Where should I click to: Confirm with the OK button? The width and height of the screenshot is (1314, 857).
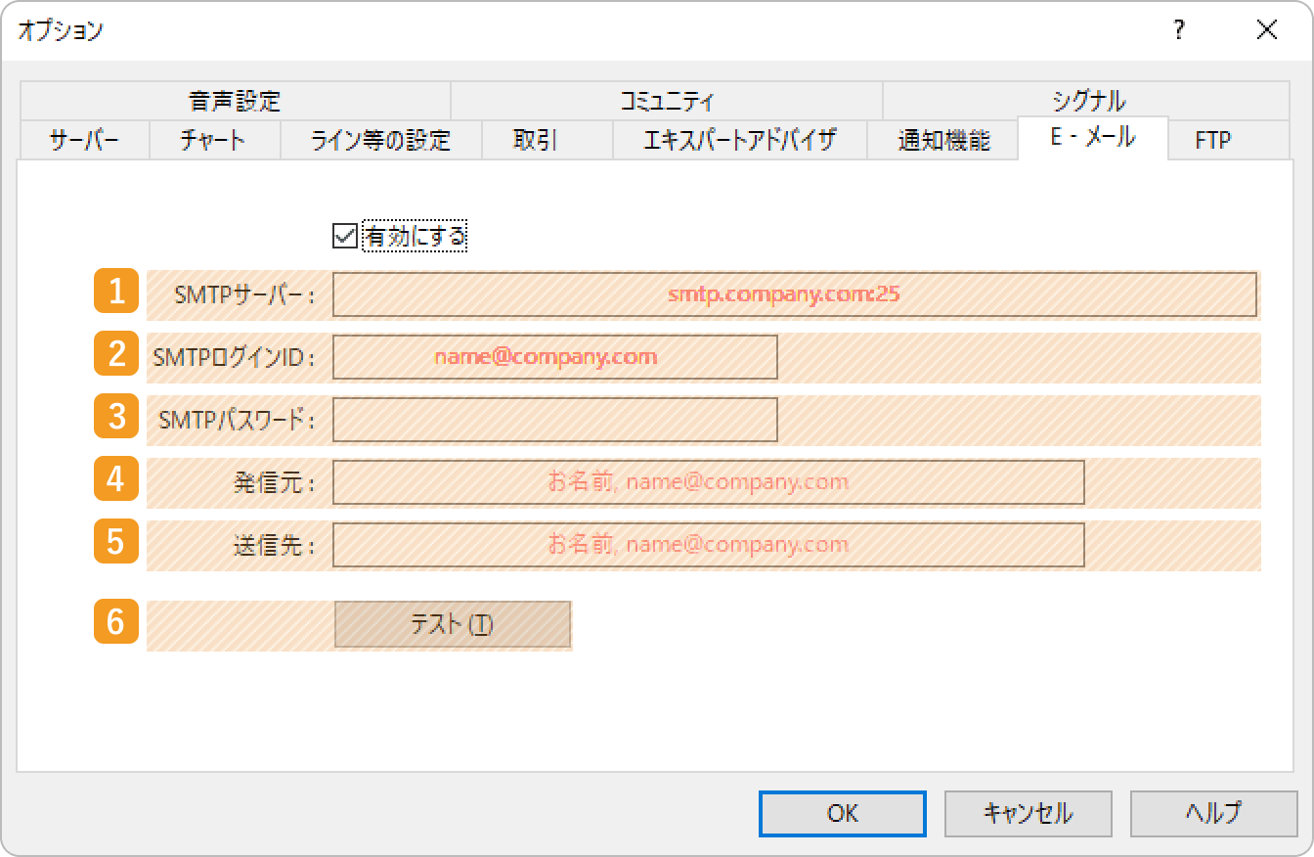843,813
